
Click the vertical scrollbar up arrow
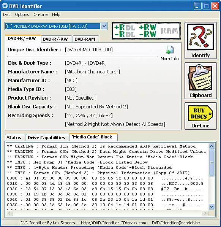[x=212, y=146]
